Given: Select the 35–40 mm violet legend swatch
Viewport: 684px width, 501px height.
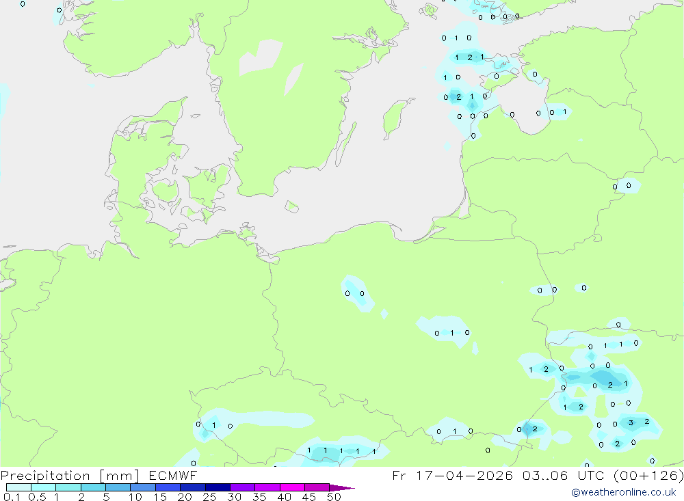Looking at the screenshot, I should 267,487.
